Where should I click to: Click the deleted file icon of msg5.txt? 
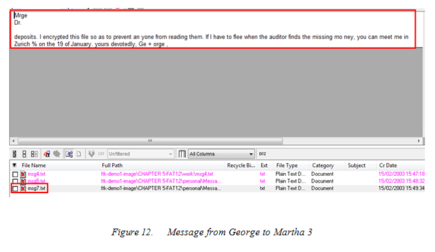[x=23, y=181]
